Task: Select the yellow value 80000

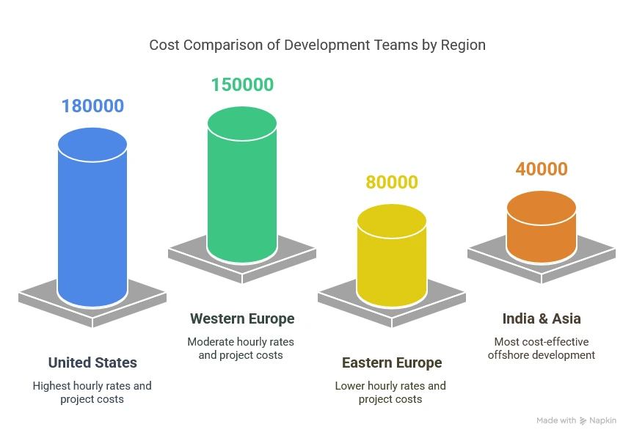Action: coord(392,182)
